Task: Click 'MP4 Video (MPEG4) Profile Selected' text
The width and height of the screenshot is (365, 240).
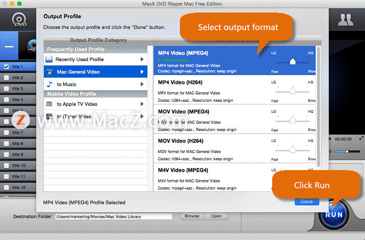Action: click(84, 202)
